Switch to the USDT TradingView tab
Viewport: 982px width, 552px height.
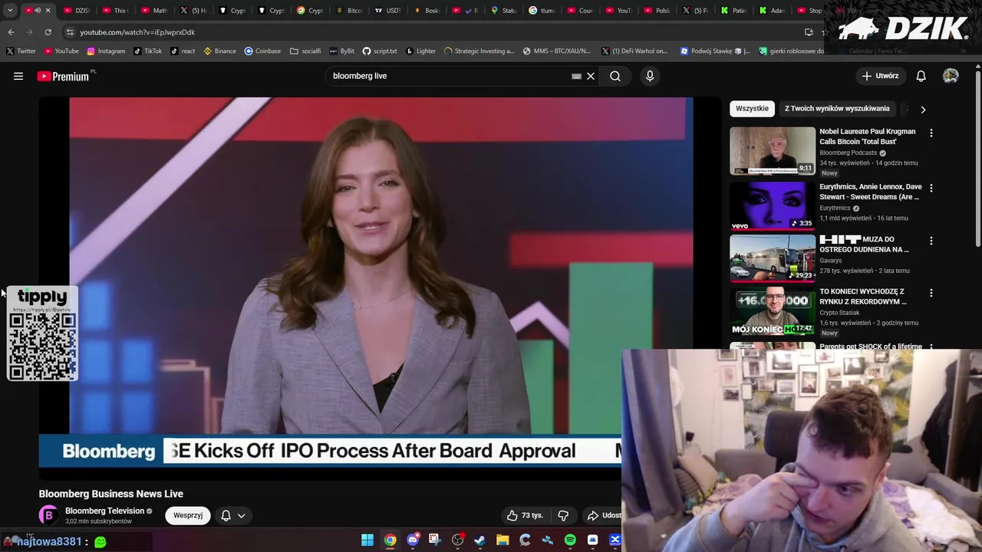click(x=387, y=11)
